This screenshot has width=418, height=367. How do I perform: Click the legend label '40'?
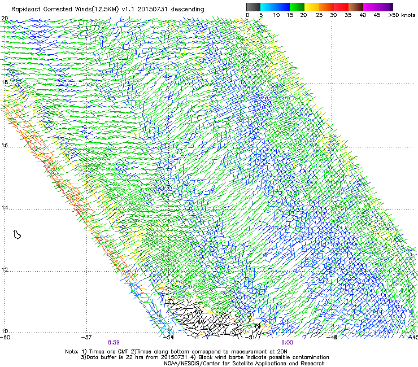[x=363, y=15]
